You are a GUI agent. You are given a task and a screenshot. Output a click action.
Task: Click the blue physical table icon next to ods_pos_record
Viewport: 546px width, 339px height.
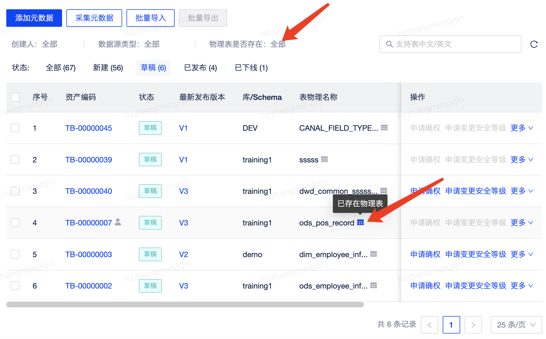pos(361,223)
